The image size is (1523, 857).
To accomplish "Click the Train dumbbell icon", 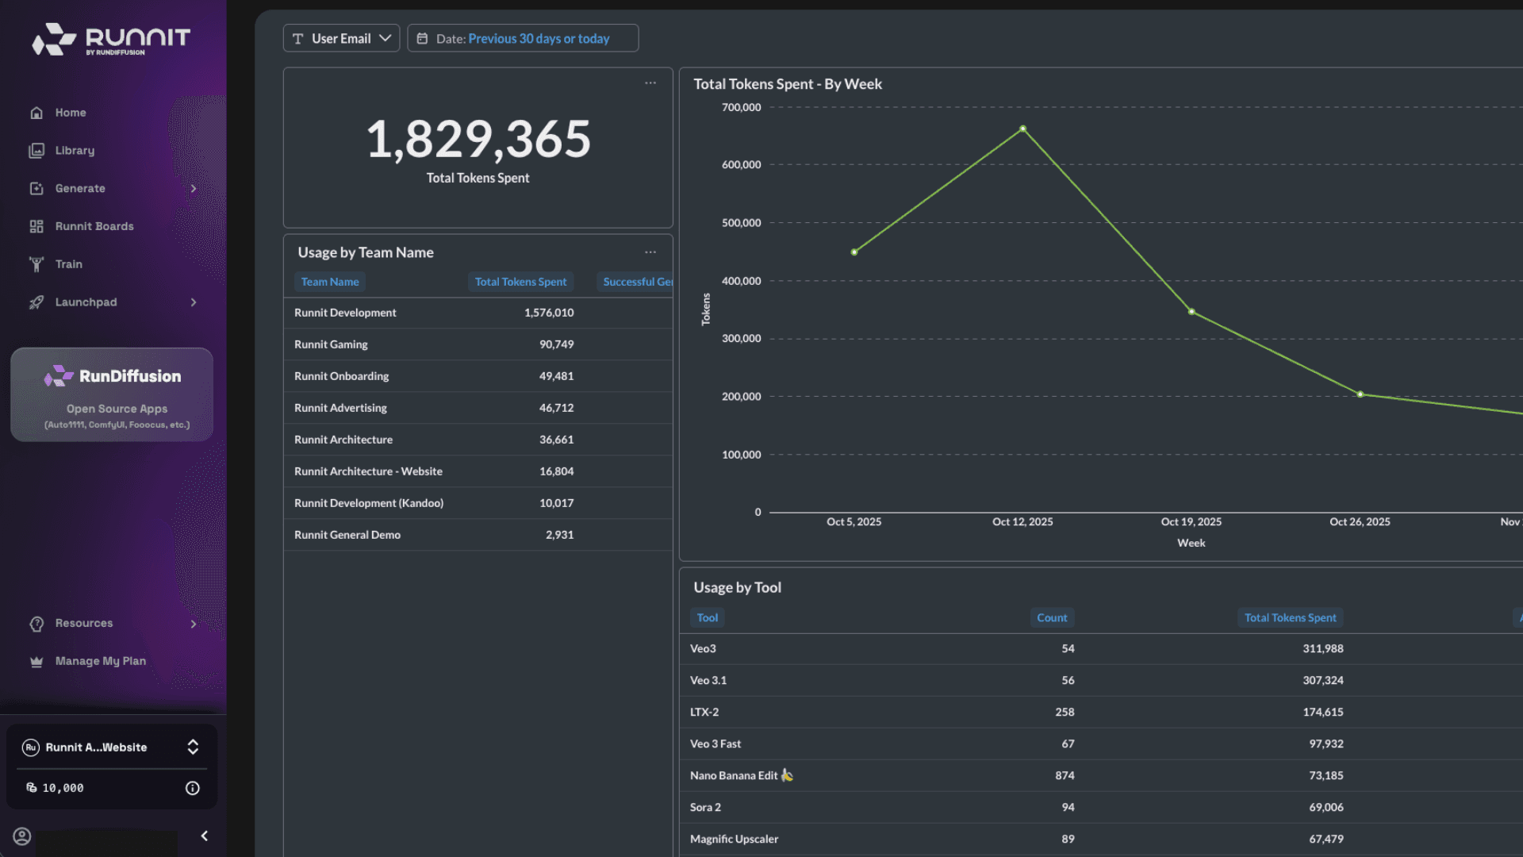I will pyautogui.click(x=36, y=264).
